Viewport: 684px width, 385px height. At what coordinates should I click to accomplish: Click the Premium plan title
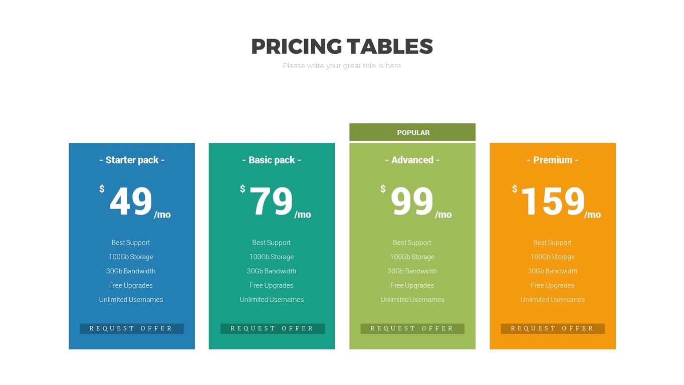pos(553,160)
